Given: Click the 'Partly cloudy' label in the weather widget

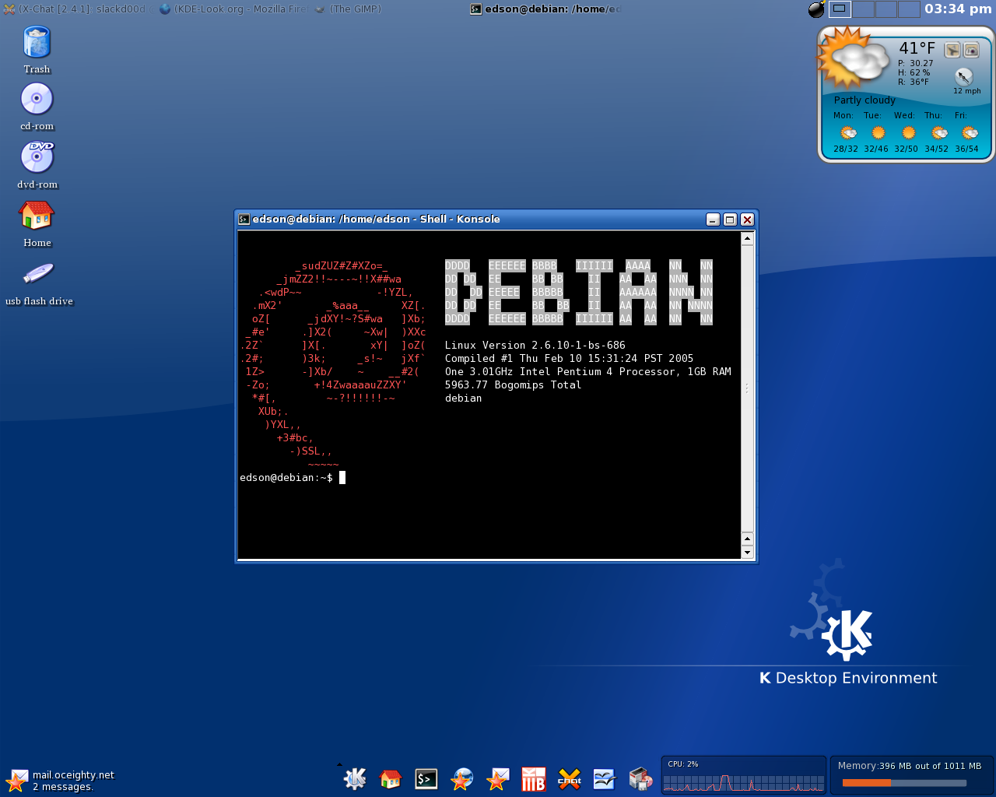Looking at the screenshot, I should [864, 100].
